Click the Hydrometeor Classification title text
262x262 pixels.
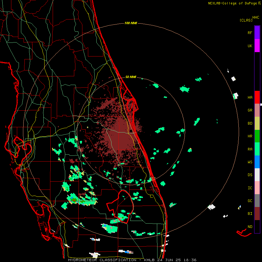point(102,260)
